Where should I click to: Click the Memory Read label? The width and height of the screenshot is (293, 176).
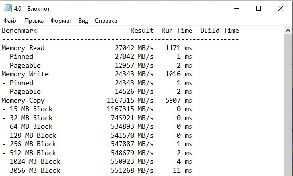23,48
